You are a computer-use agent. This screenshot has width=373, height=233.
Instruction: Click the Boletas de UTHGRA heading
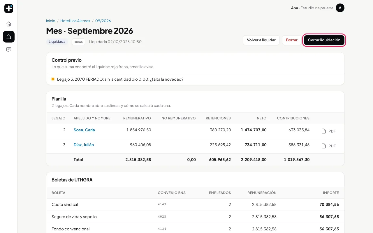[x=72, y=180]
